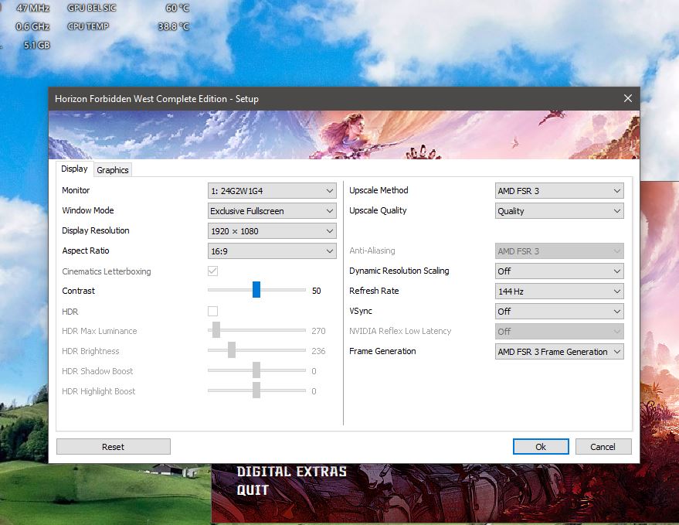Toggle the Cinematics Letterboxing checkbox
The width and height of the screenshot is (679, 525).
coord(212,271)
